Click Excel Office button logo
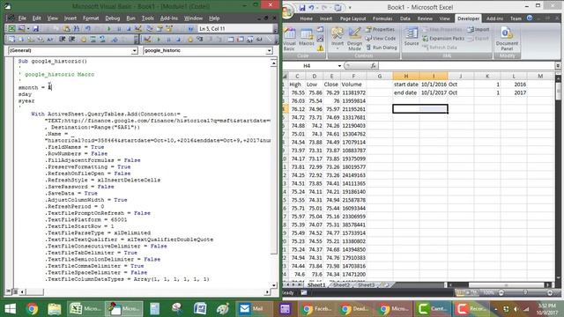564x317 pixels. click(x=286, y=11)
